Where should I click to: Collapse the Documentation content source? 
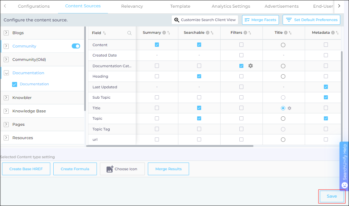6,73
